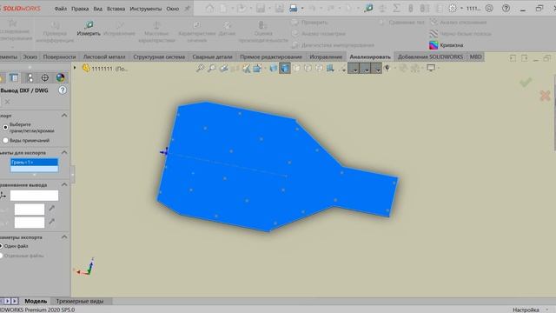556x313 pixels.
Task: Toggle the Shaded With Edges display icon
Action: (285, 68)
